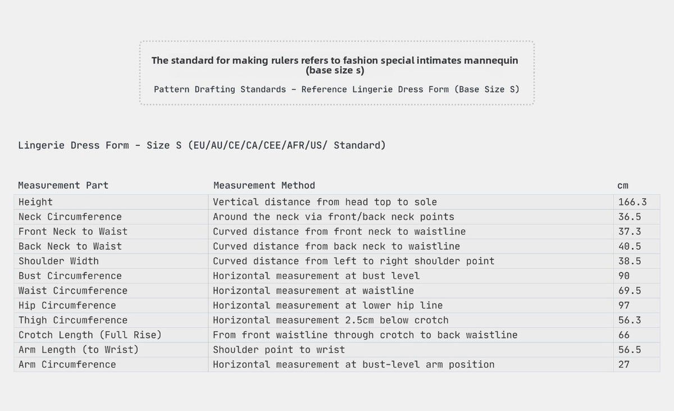This screenshot has height=411, width=674.
Task: Click the Hip Circumference value 97
Action: click(x=624, y=305)
